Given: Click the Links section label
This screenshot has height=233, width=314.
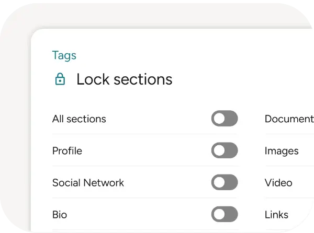Looking at the screenshot, I should click(276, 215).
